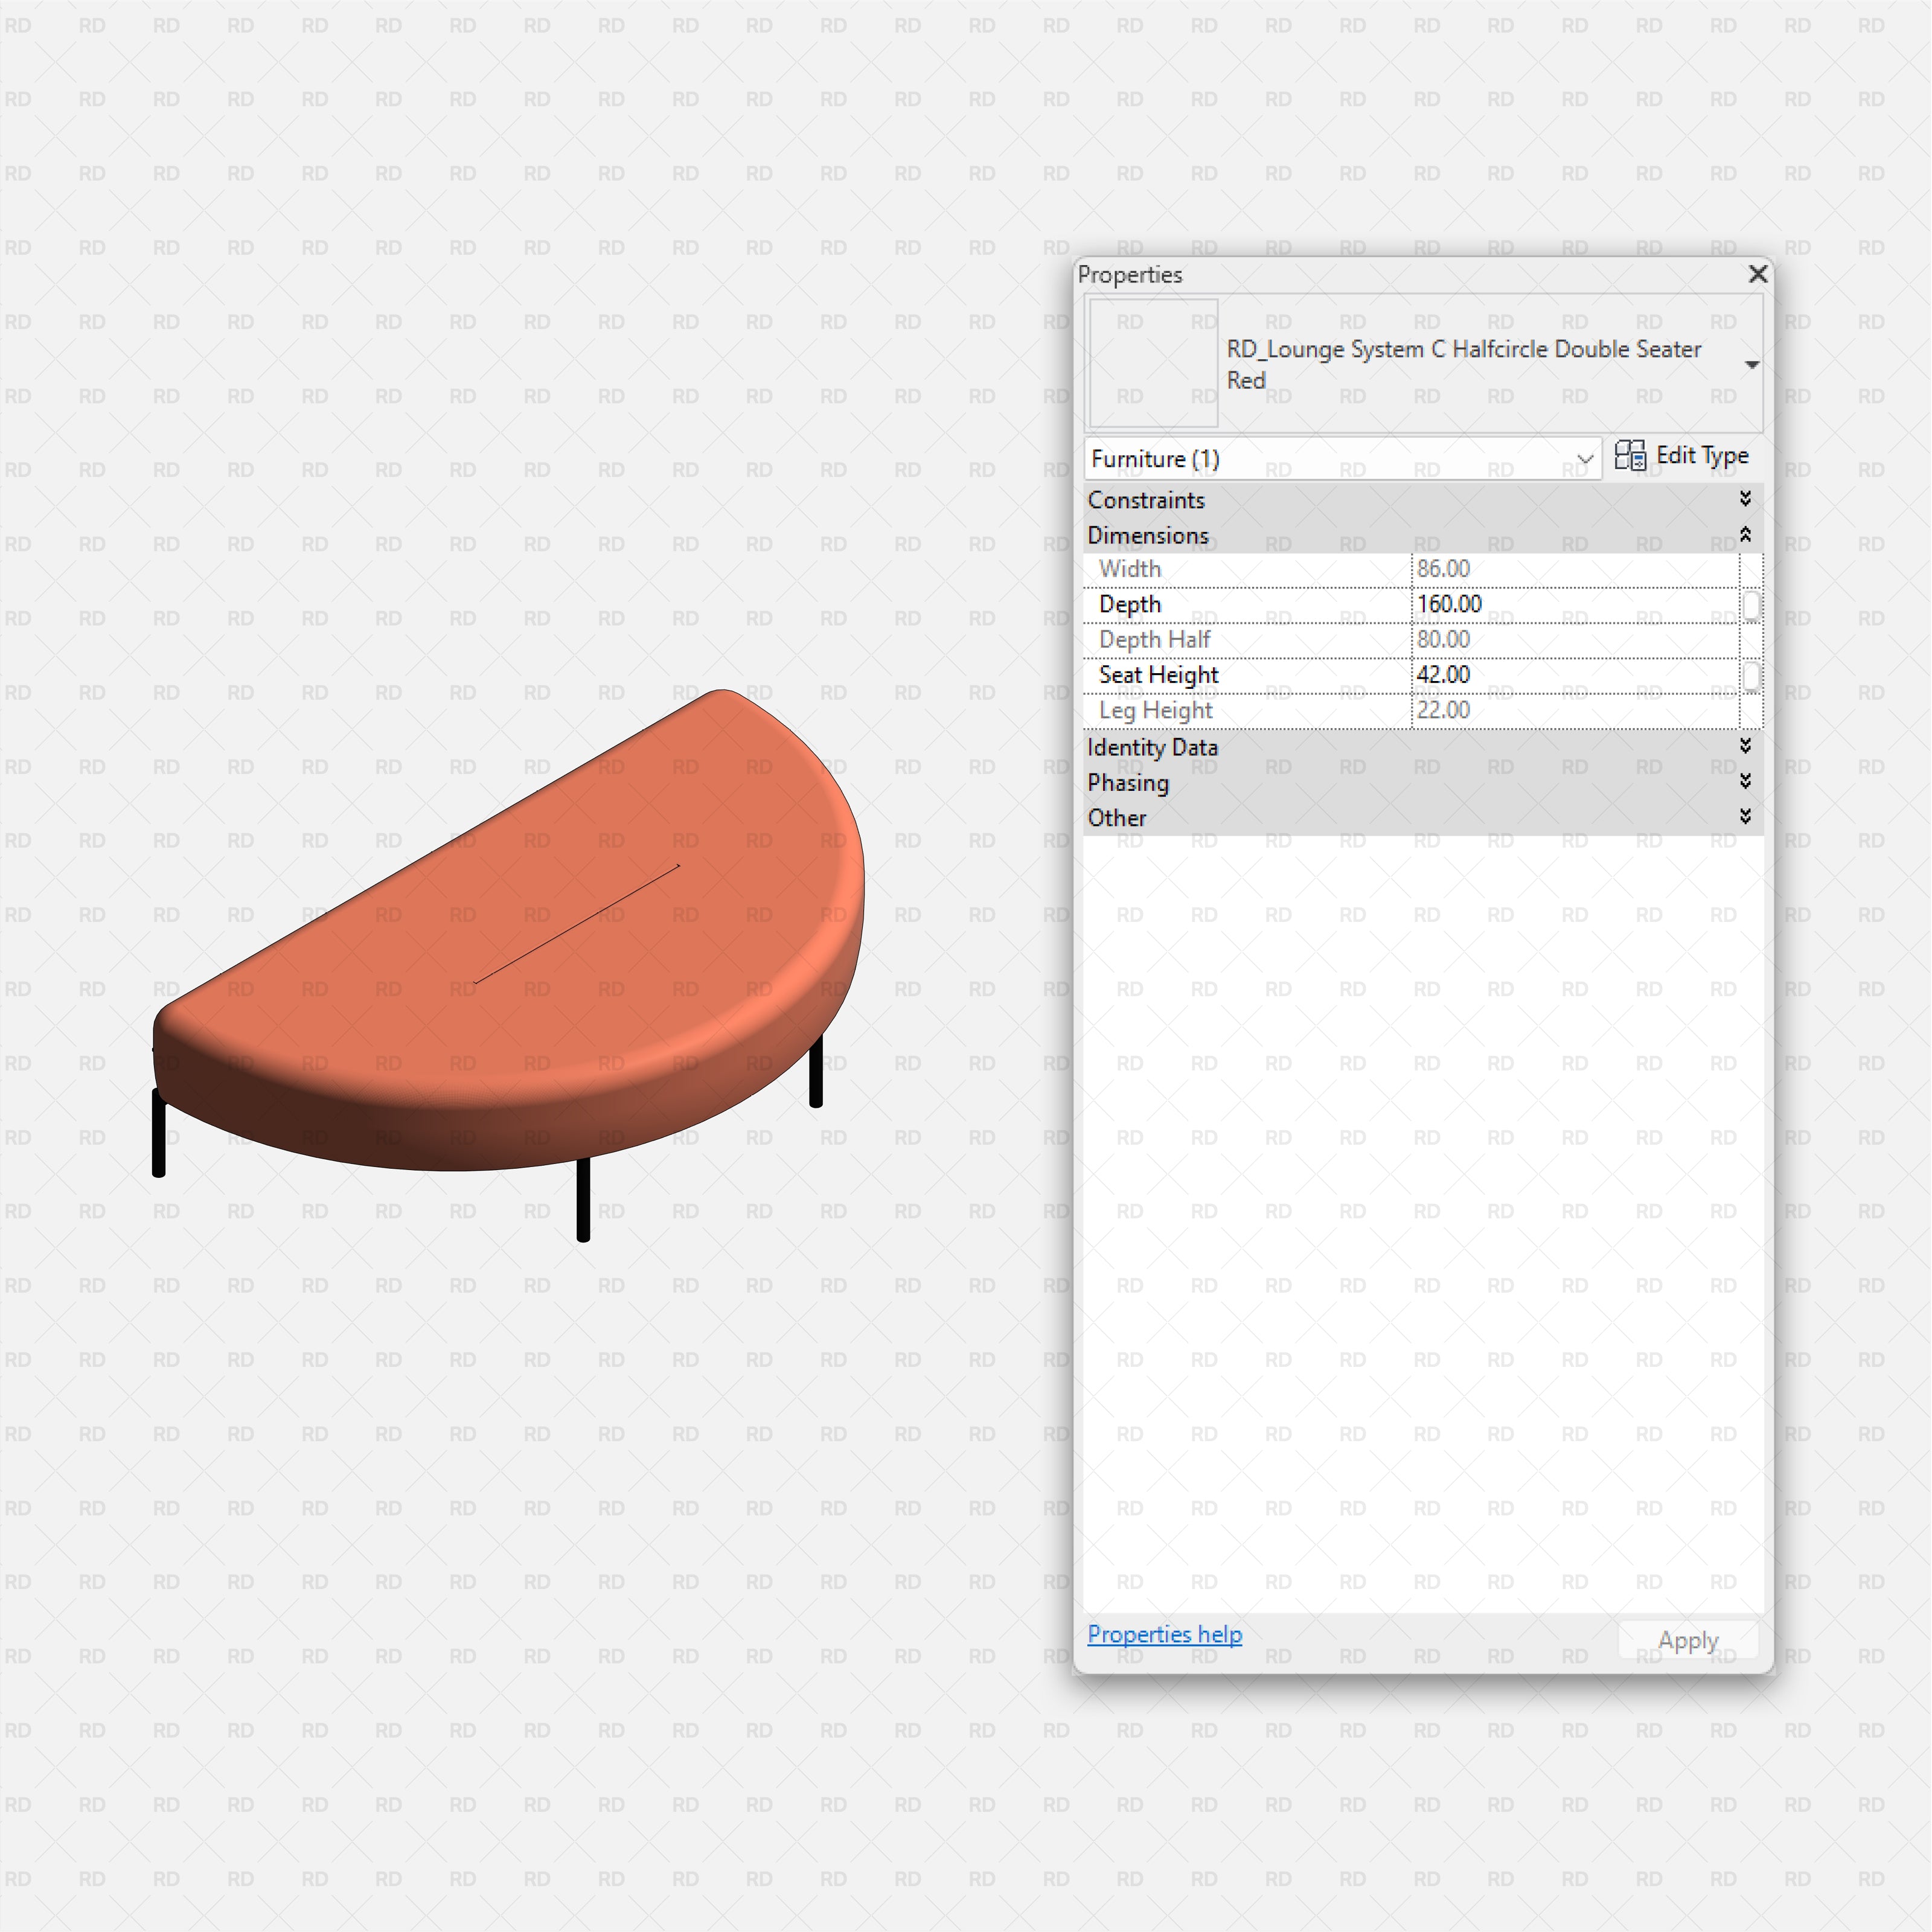Edit the Seat Height value of 42.00

pyautogui.click(x=1550, y=675)
